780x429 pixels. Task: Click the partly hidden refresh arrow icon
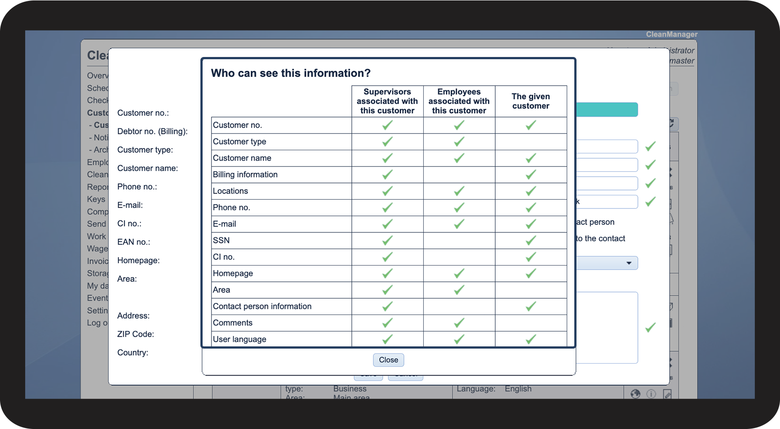(672, 123)
